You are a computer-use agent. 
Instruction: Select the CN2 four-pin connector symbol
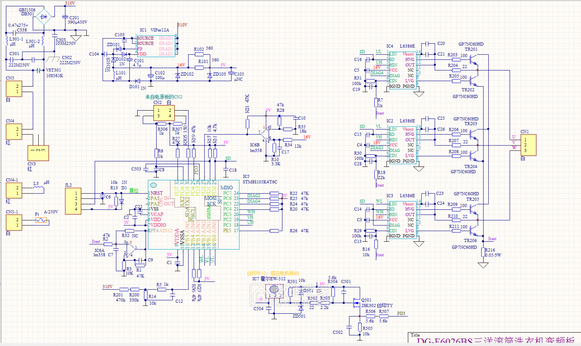(x=164, y=113)
